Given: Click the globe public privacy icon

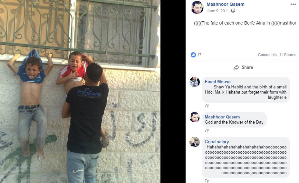Looking at the screenshot, I should [x=233, y=11].
